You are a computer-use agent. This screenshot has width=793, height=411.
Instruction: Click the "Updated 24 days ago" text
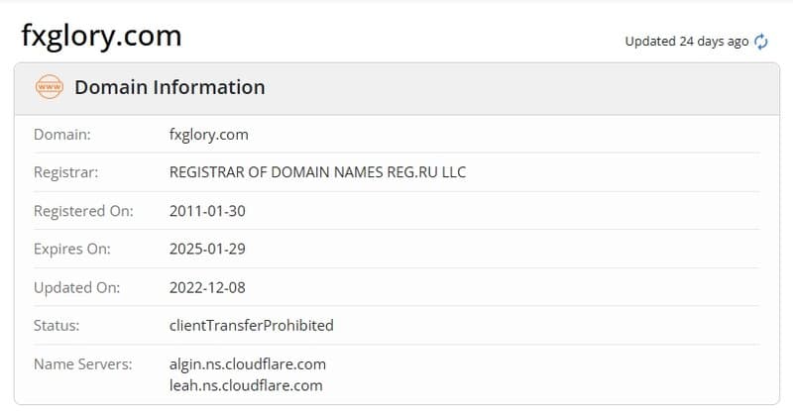[686, 42]
